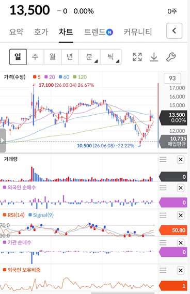Click the RSI(14) legend label
The image size is (190, 294).
pyautogui.click(x=14, y=215)
